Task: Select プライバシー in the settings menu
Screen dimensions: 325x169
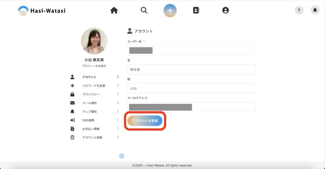Action: (x=91, y=94)
